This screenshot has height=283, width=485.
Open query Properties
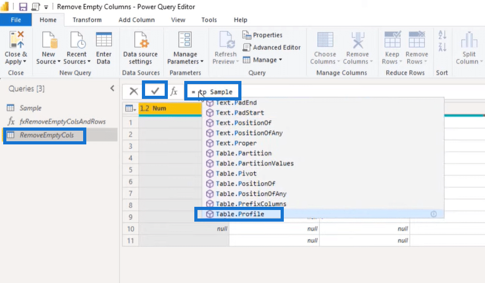(262, 35)
